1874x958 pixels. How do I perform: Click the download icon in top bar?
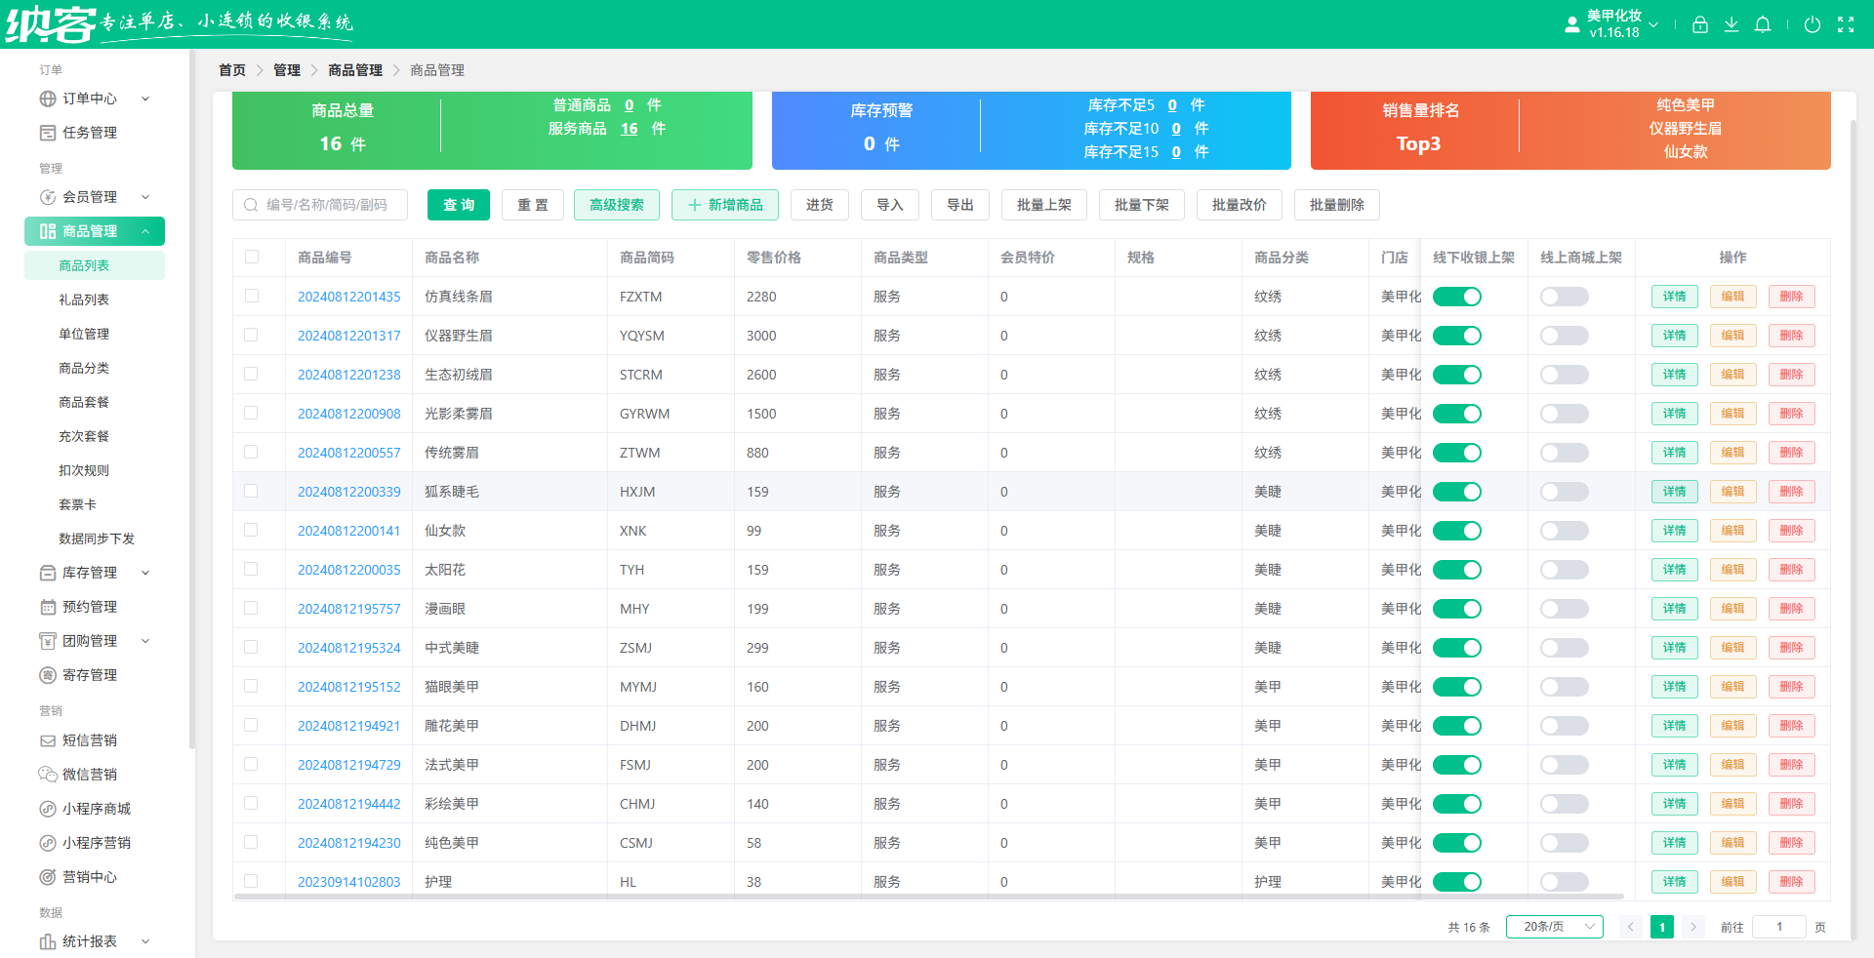coord(1731,25)
